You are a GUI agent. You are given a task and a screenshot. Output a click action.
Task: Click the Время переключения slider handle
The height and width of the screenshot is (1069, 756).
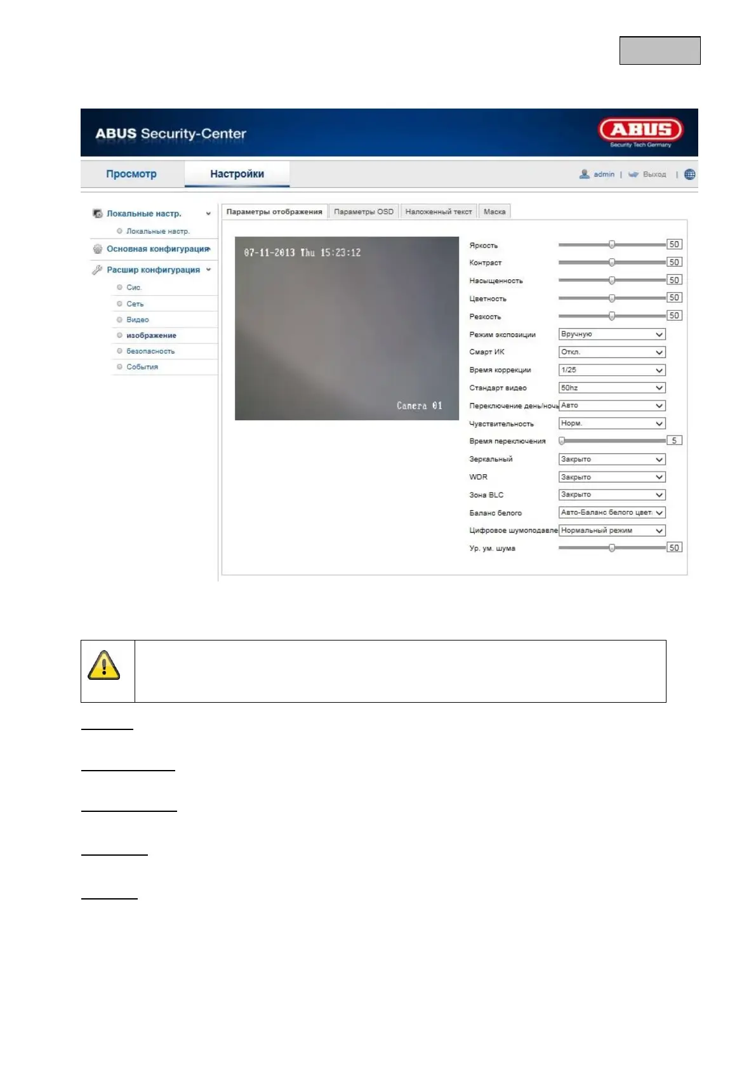[x=562, y=441]
